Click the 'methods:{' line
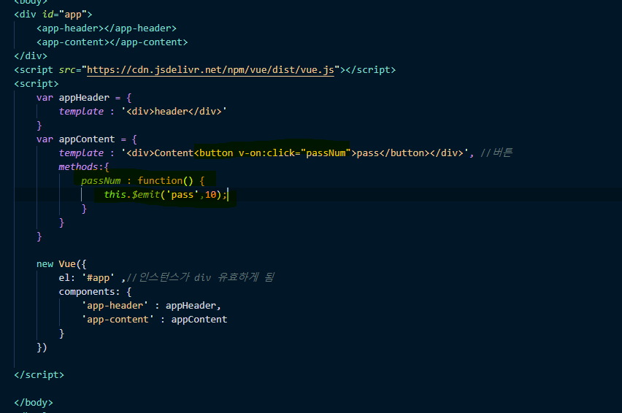The height and width of the screenshot is (413, 622). [x=84, y=167]
